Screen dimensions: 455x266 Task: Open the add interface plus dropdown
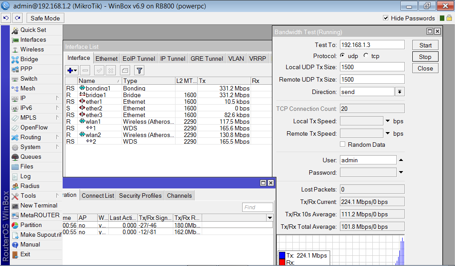[x=72, y=70]
